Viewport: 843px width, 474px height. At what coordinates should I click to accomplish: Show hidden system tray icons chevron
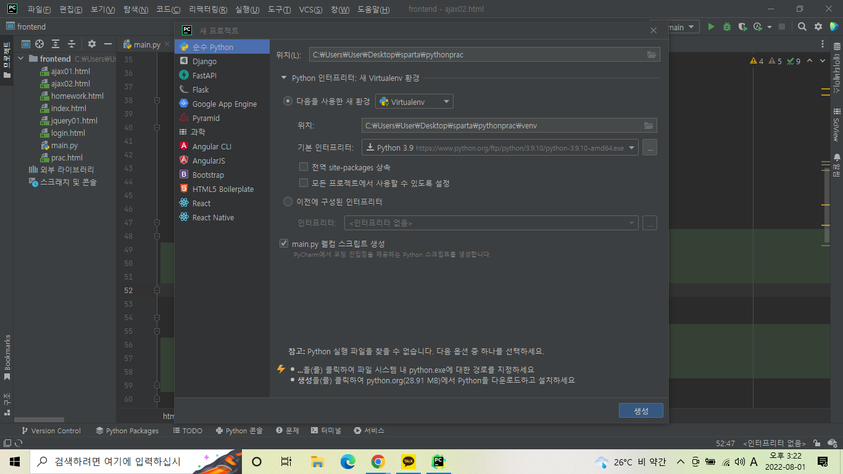pyautogui.click(x=681, y=462)
